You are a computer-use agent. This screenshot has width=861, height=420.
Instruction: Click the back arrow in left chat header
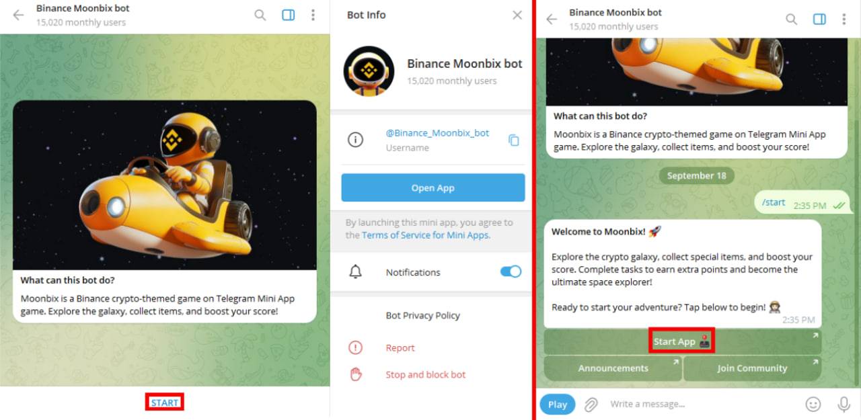coord(18,15)
